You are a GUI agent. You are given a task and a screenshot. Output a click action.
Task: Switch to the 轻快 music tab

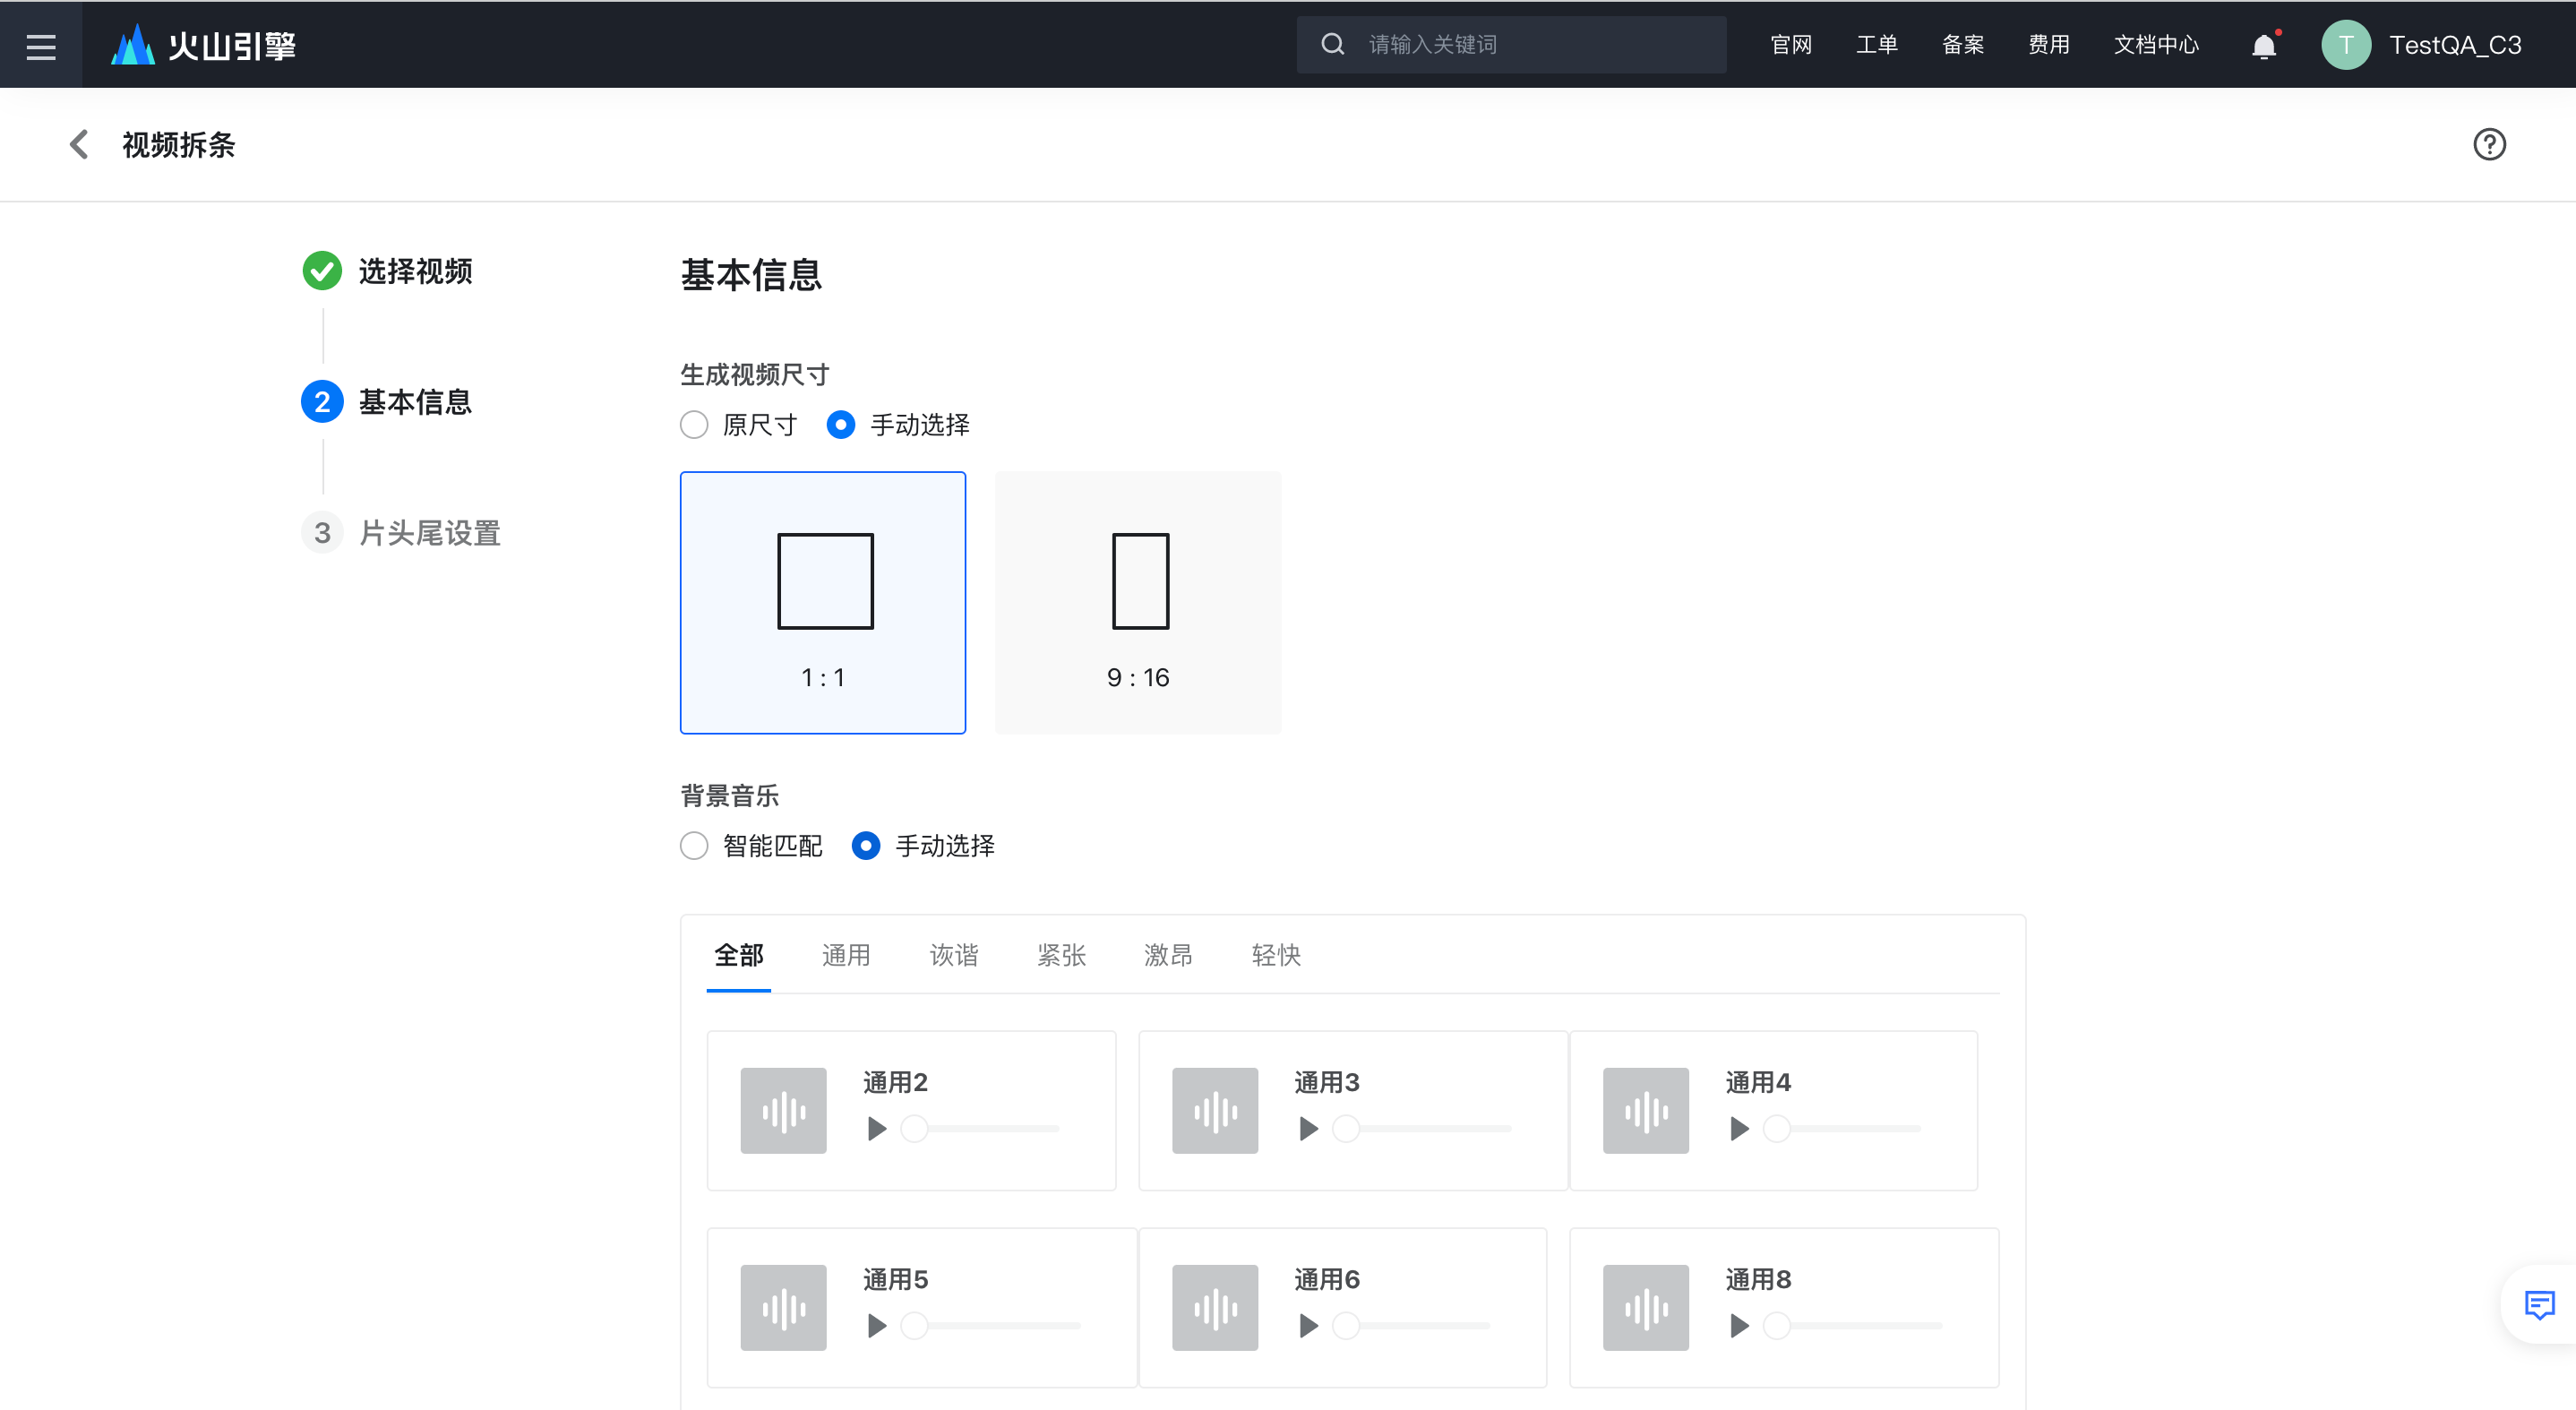[1276, 955]
